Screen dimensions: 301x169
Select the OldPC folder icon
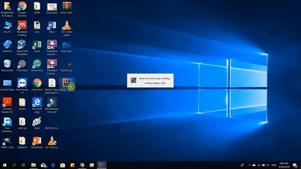(x=37, y=8)
